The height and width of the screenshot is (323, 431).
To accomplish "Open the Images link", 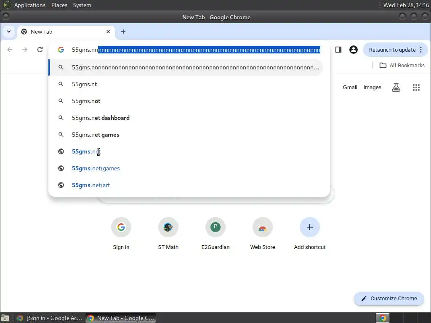I will [372, 87].
